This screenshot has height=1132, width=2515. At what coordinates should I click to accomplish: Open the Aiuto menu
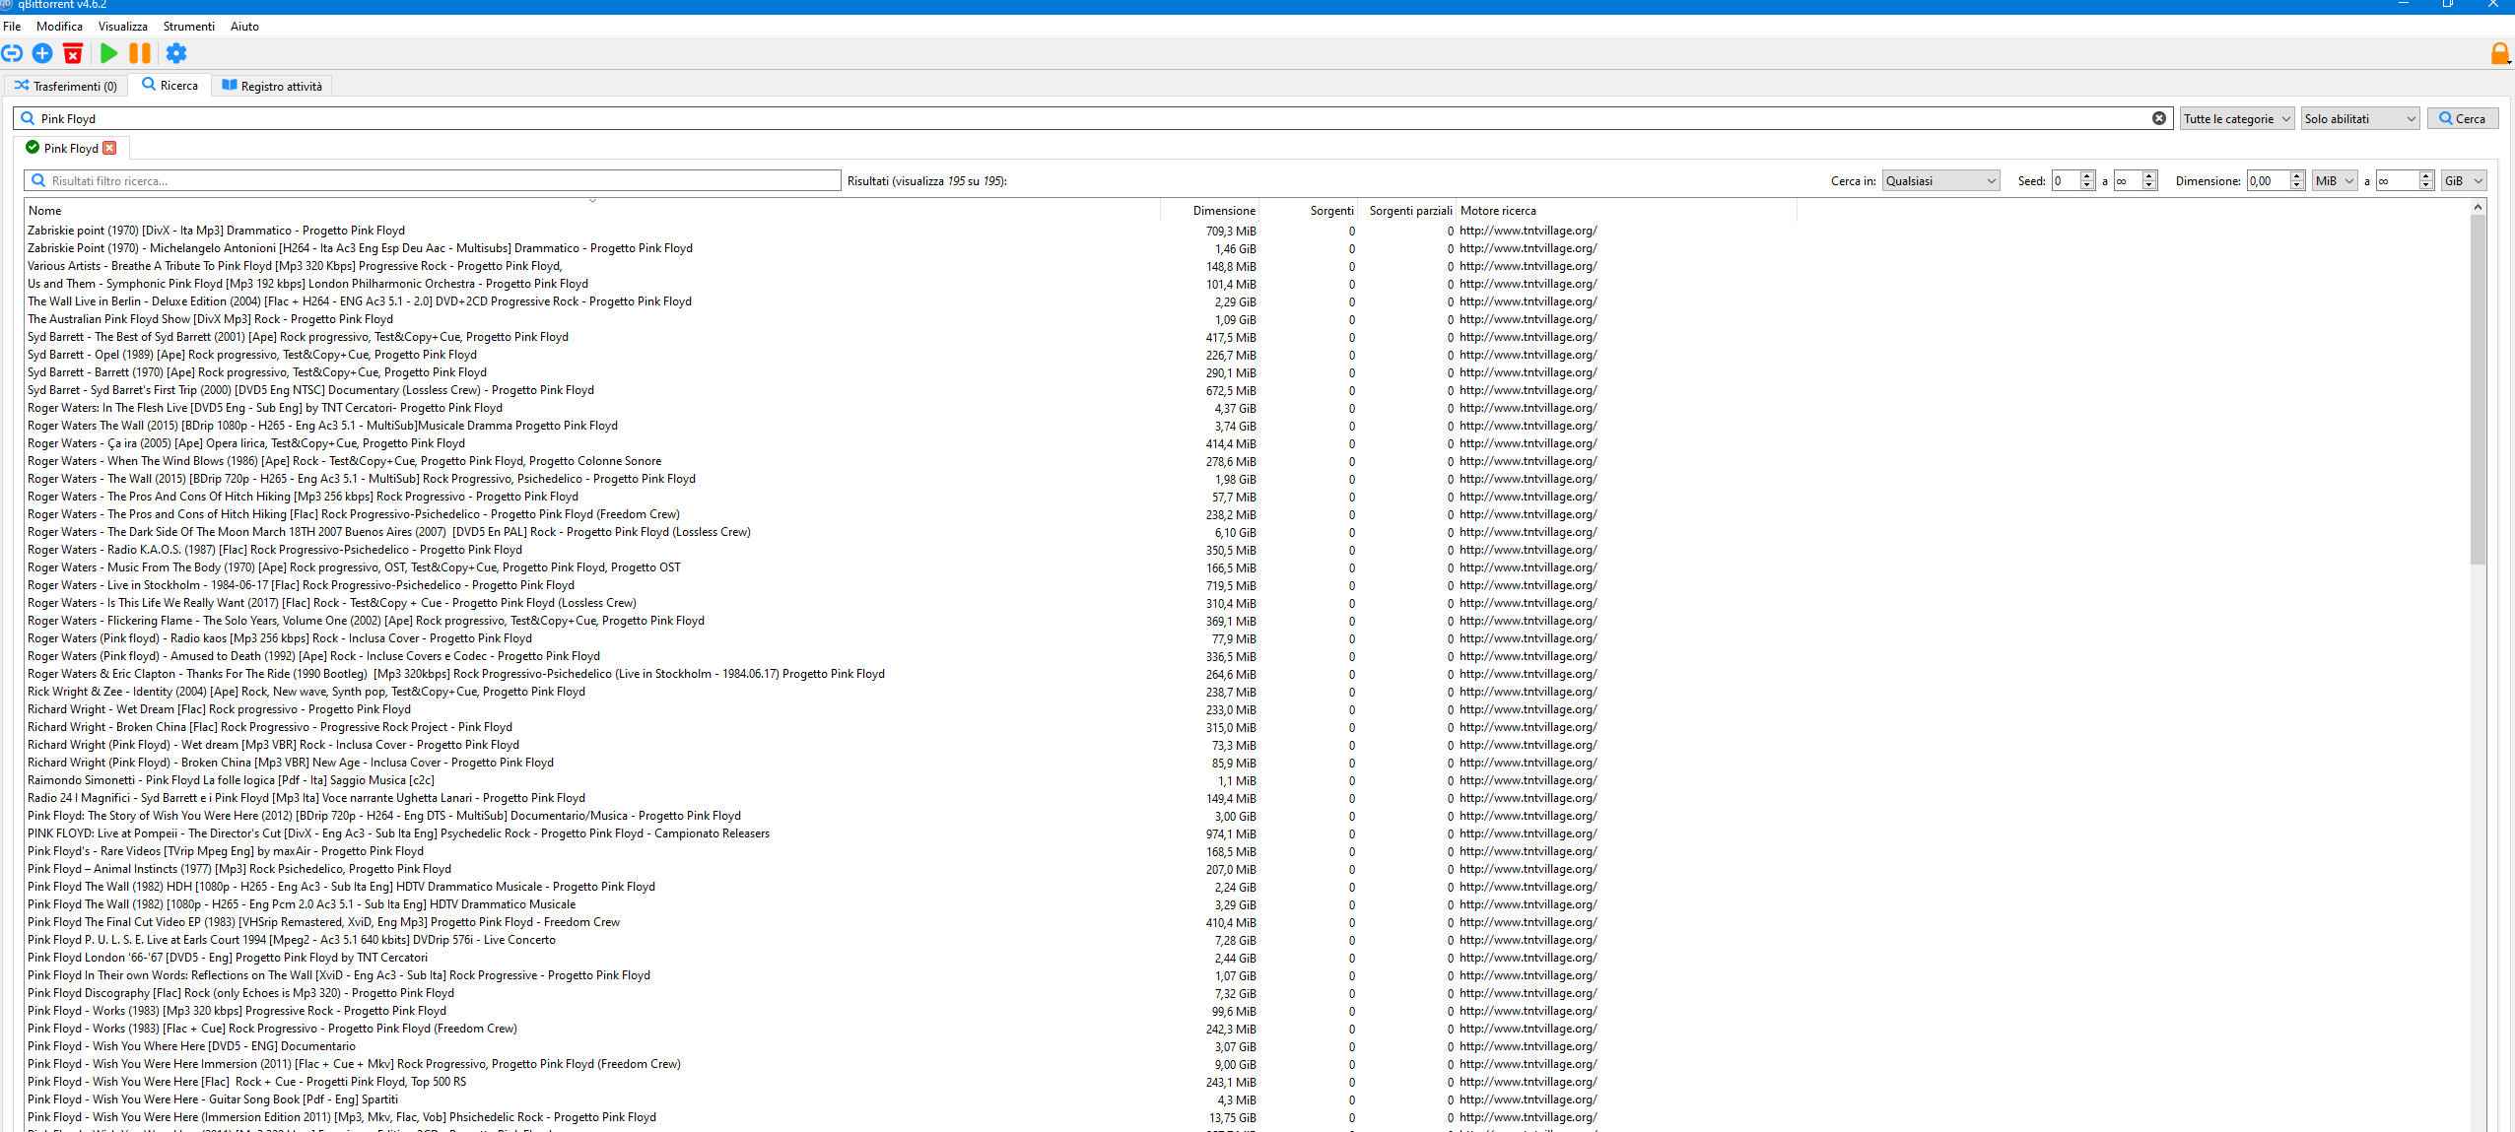pos(244,27)
